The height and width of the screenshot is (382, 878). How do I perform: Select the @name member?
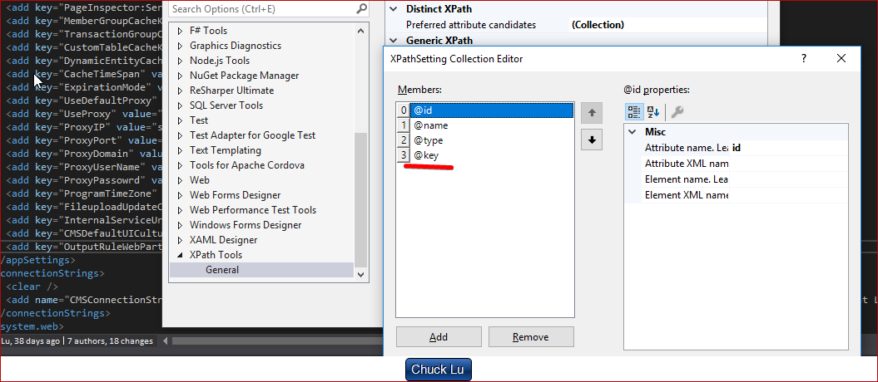tap(431, 125)
